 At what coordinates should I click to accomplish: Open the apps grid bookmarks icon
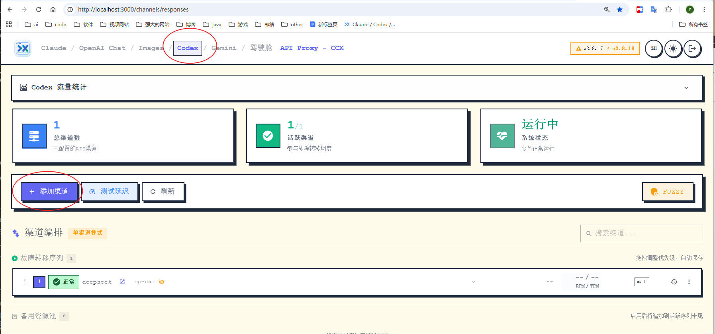(x=9, y=24)
